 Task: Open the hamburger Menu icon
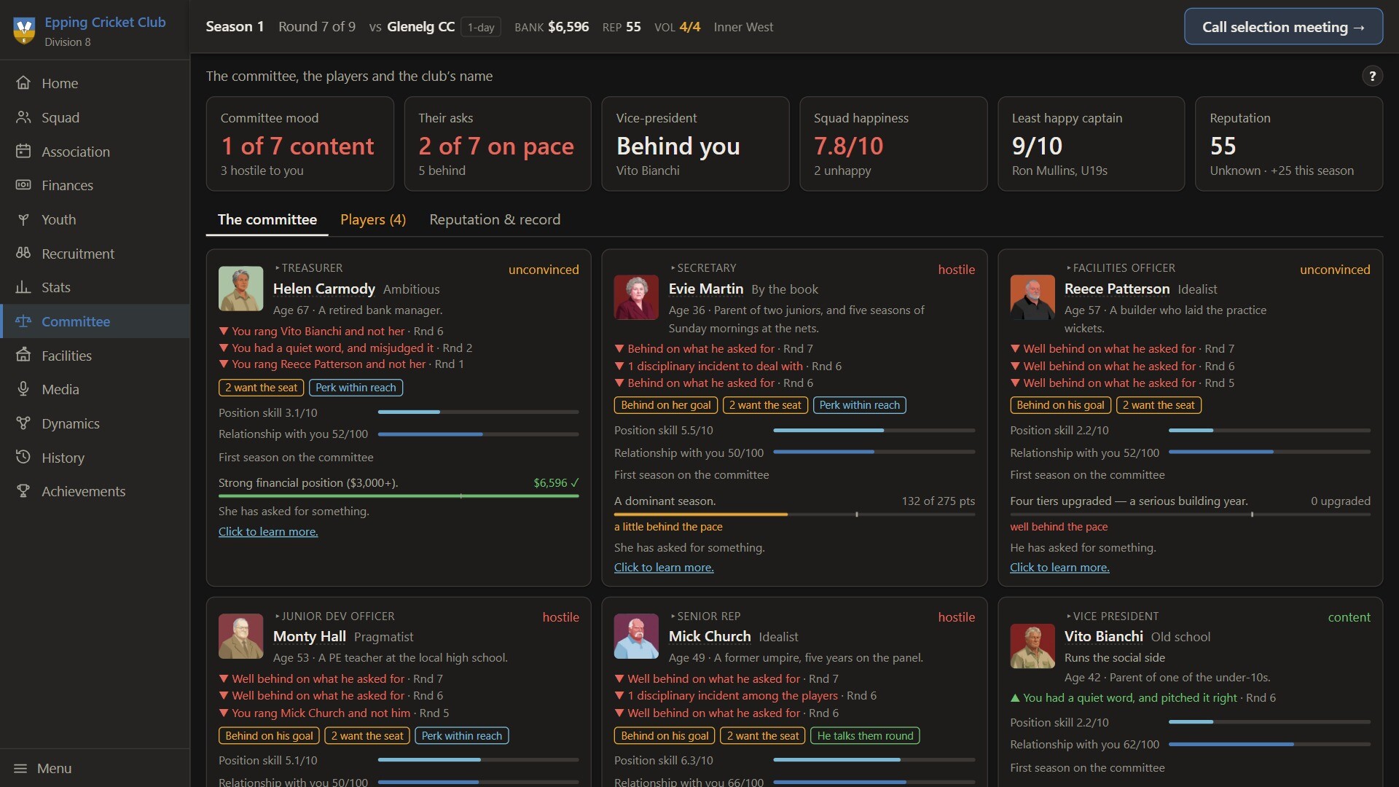[x=20, y=768]
